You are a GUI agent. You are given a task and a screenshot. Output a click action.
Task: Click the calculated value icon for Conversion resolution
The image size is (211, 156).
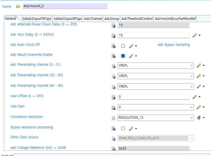[199, 118]
